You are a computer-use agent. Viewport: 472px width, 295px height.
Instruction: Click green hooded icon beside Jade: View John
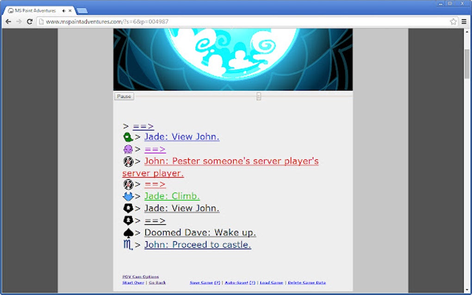pos(128,137)
